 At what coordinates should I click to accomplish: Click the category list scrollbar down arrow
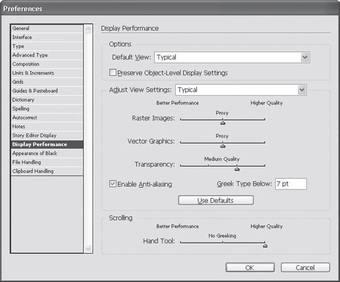point(88,248)
